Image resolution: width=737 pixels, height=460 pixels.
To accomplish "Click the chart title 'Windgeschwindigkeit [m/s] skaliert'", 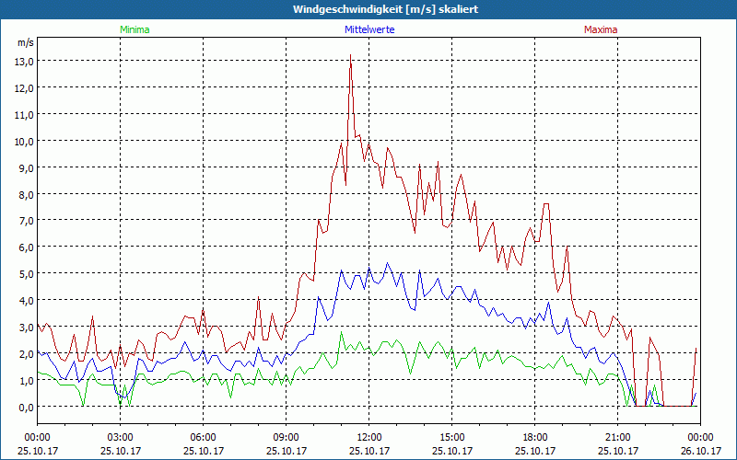I will point(385,9).
